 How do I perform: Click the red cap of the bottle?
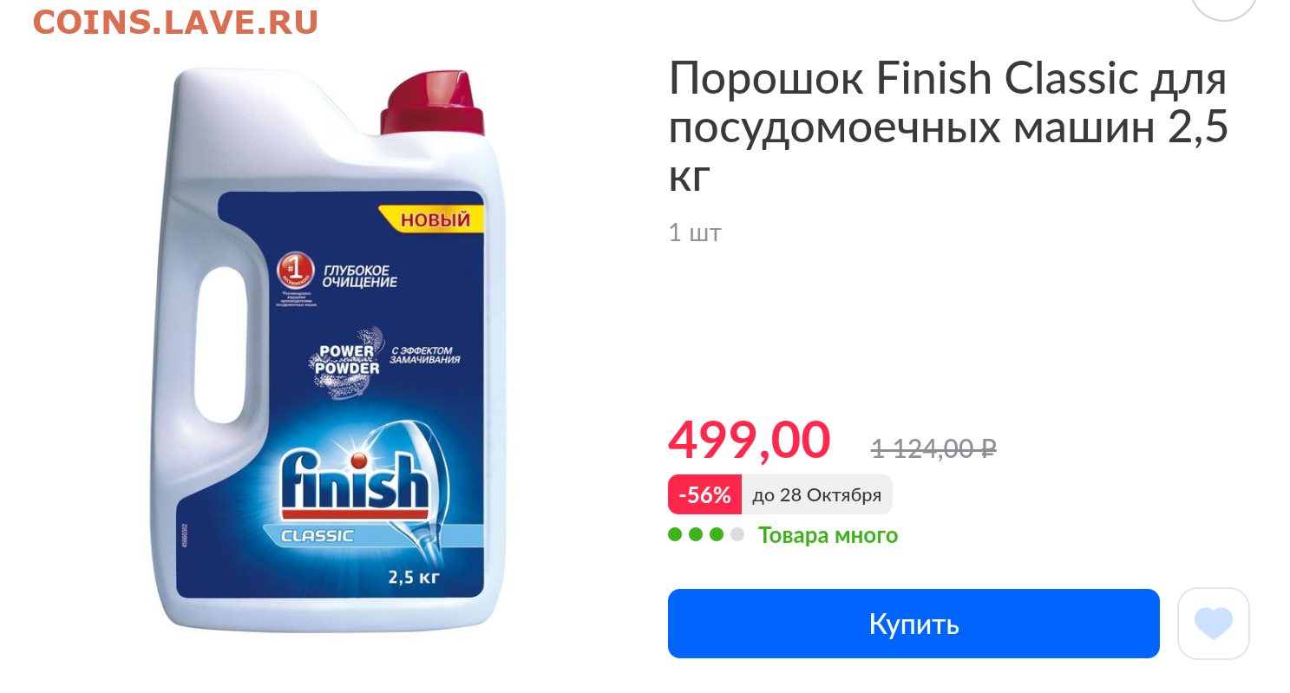(433, 103)
